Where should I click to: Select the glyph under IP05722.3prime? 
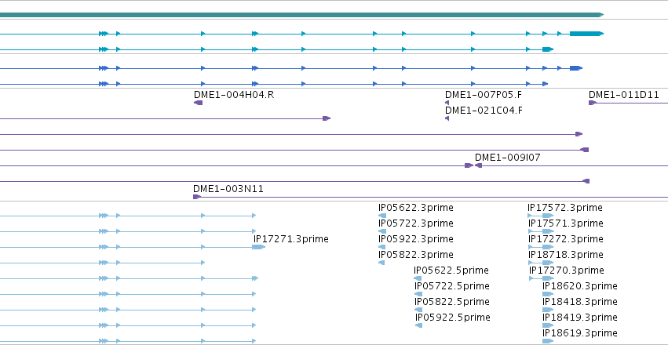[x=381, y=231]
